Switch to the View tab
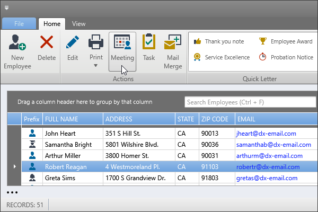Screen dimensions: 318x212 pyautogui.click(x=78, y=23)
